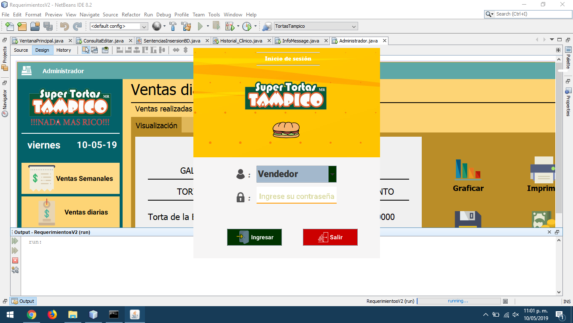Screen dimensions: 573x323
Task: Enable connection mode in form designer
Action: (x=94, y=50)
